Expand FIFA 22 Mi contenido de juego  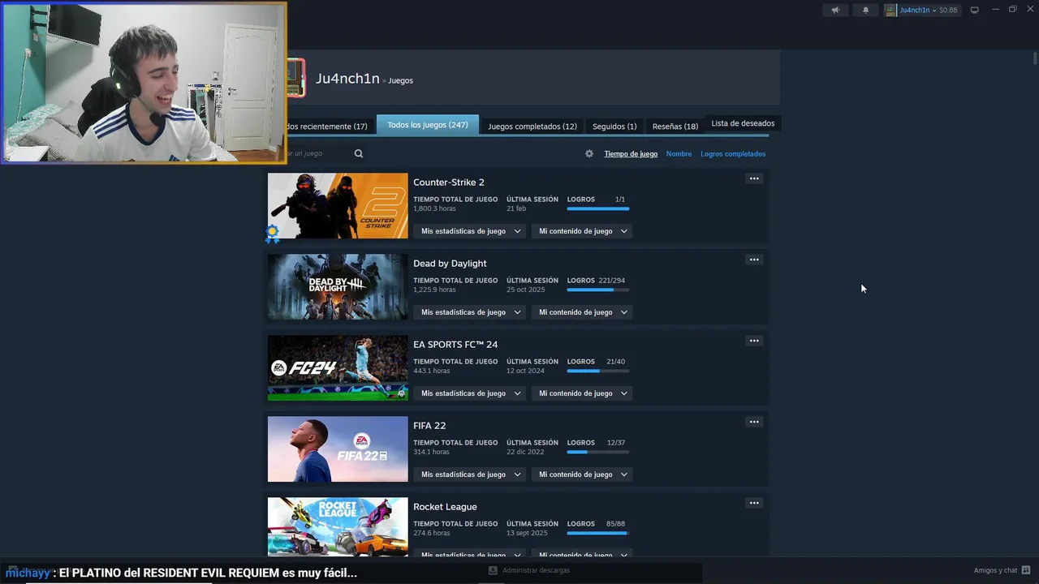[x=582, y=474]
